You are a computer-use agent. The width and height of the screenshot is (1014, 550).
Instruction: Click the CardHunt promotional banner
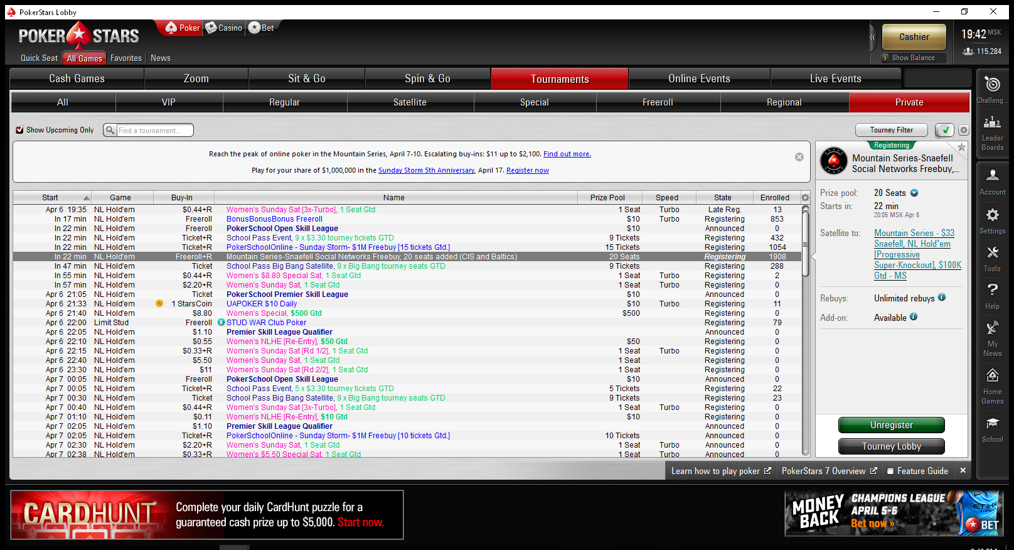coord(206,515)
